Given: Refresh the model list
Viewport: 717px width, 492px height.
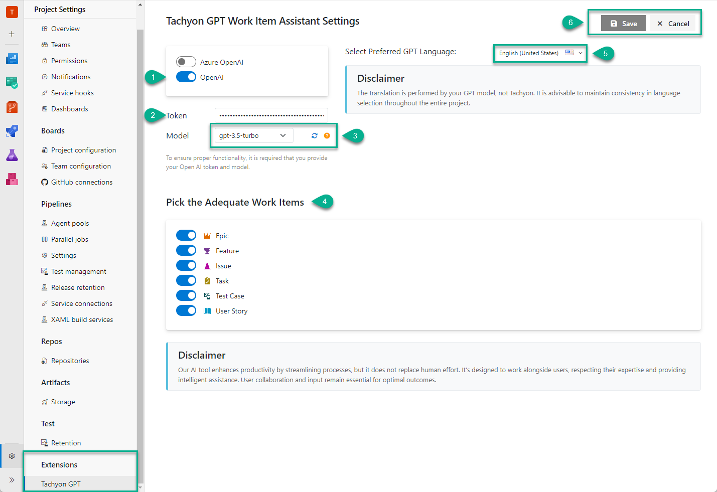Looking at the screenshot, I should (314, 135).
